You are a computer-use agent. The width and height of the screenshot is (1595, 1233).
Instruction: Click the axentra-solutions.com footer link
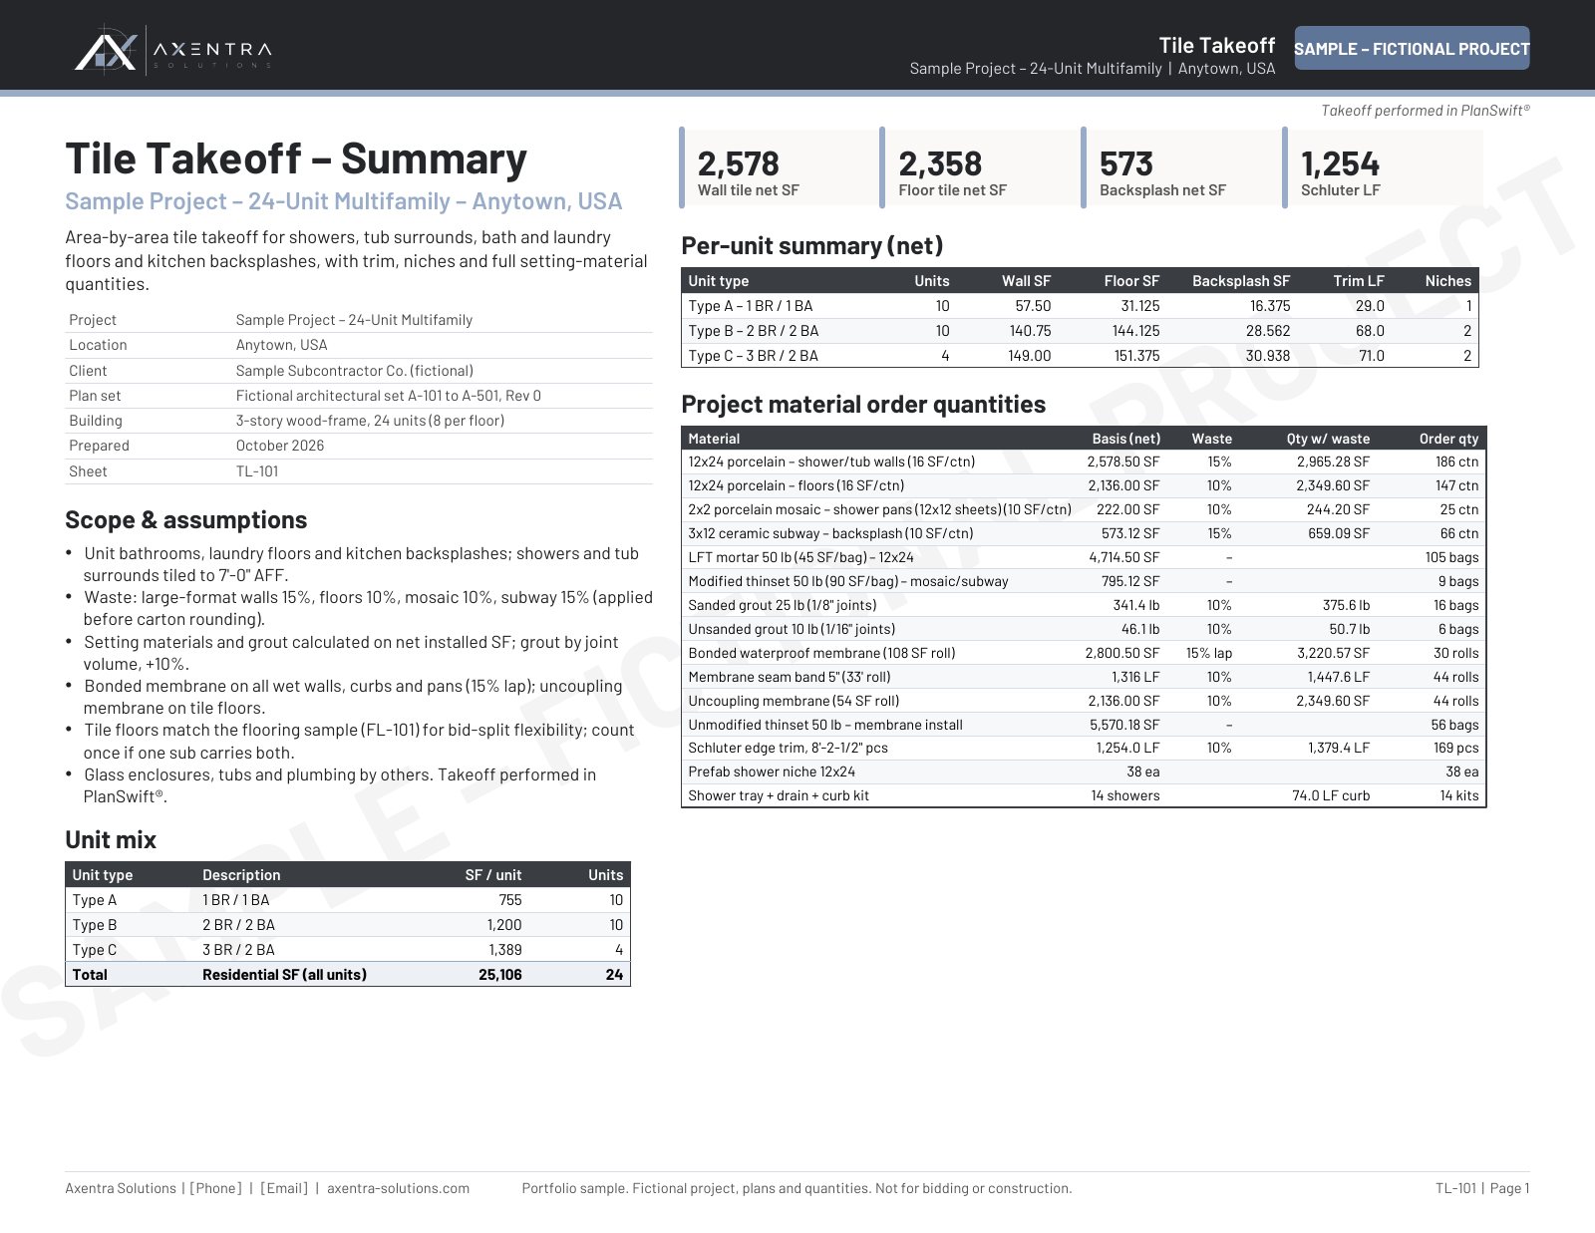[x=398, y=1188]
